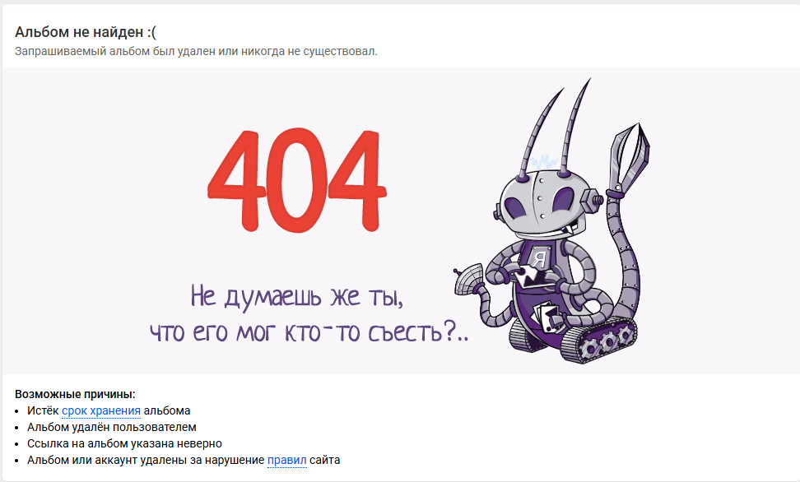The width and height of the screenshot is (800, 482).
Task: Click the «Альбом удалён пользователем» list item
Action: (x=112, y=427)
